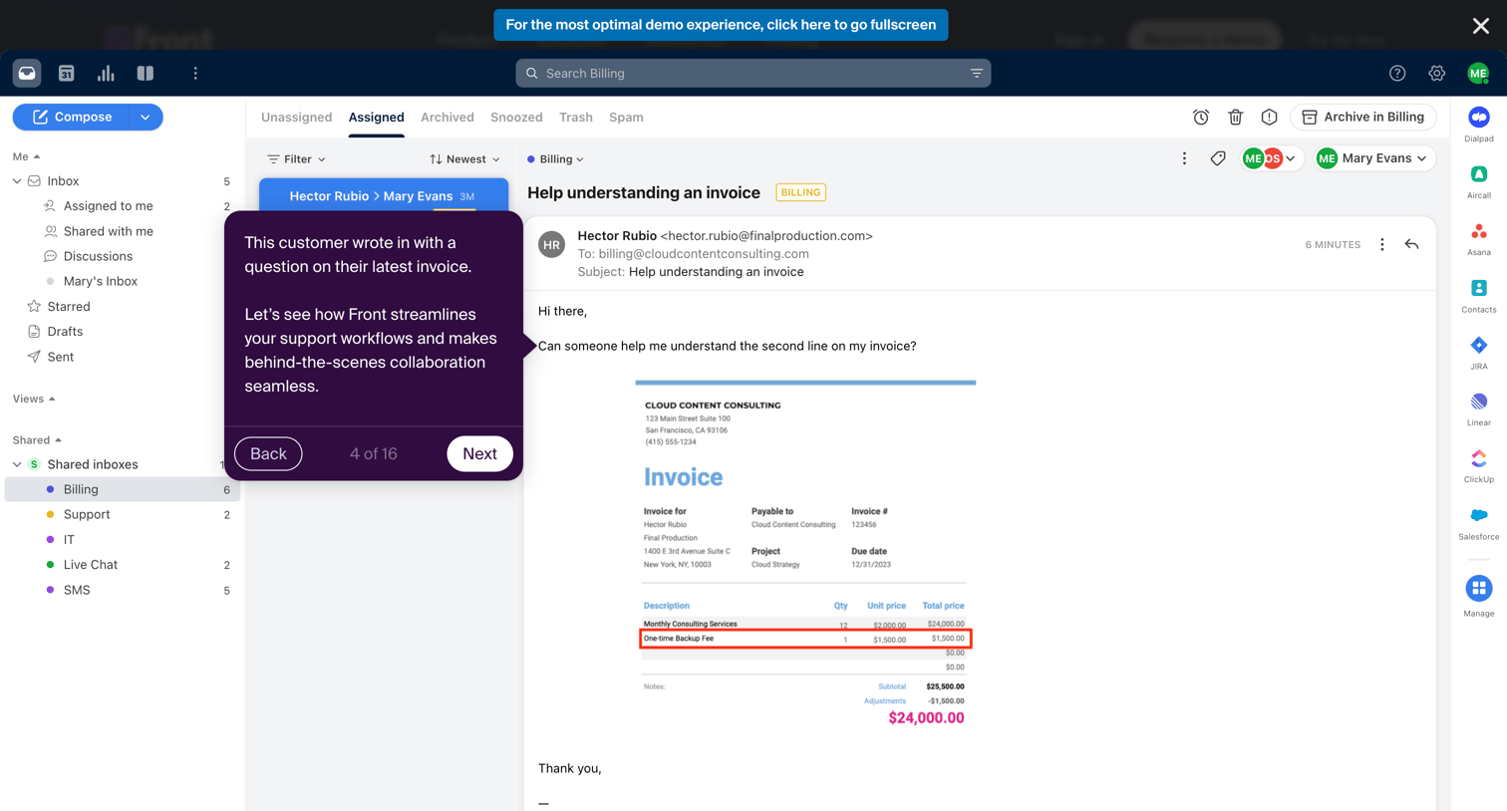Click Next in the tour popup
The height and width of the screenshot is (811, 1507).
pos(479,453)
